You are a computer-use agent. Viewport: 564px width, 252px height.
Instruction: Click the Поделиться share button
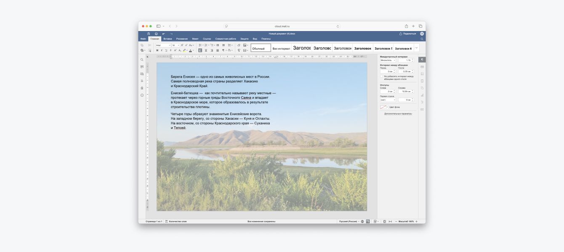pos(407,34)
